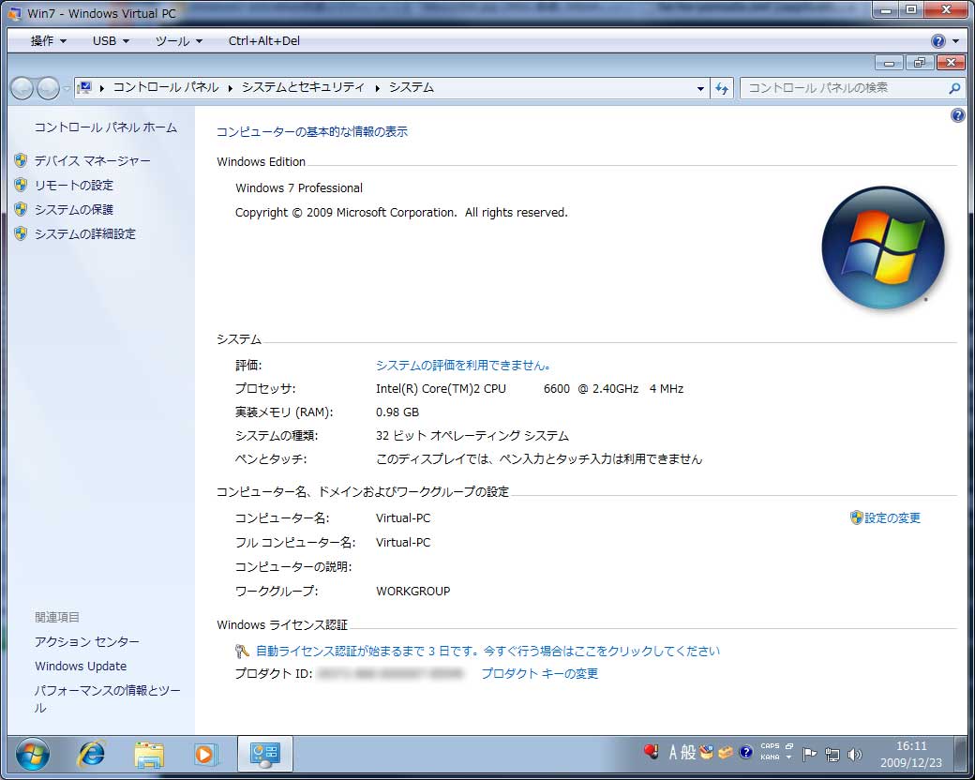Click Action Center flag tray icon
975x780 pixels.
click(809, 755)
